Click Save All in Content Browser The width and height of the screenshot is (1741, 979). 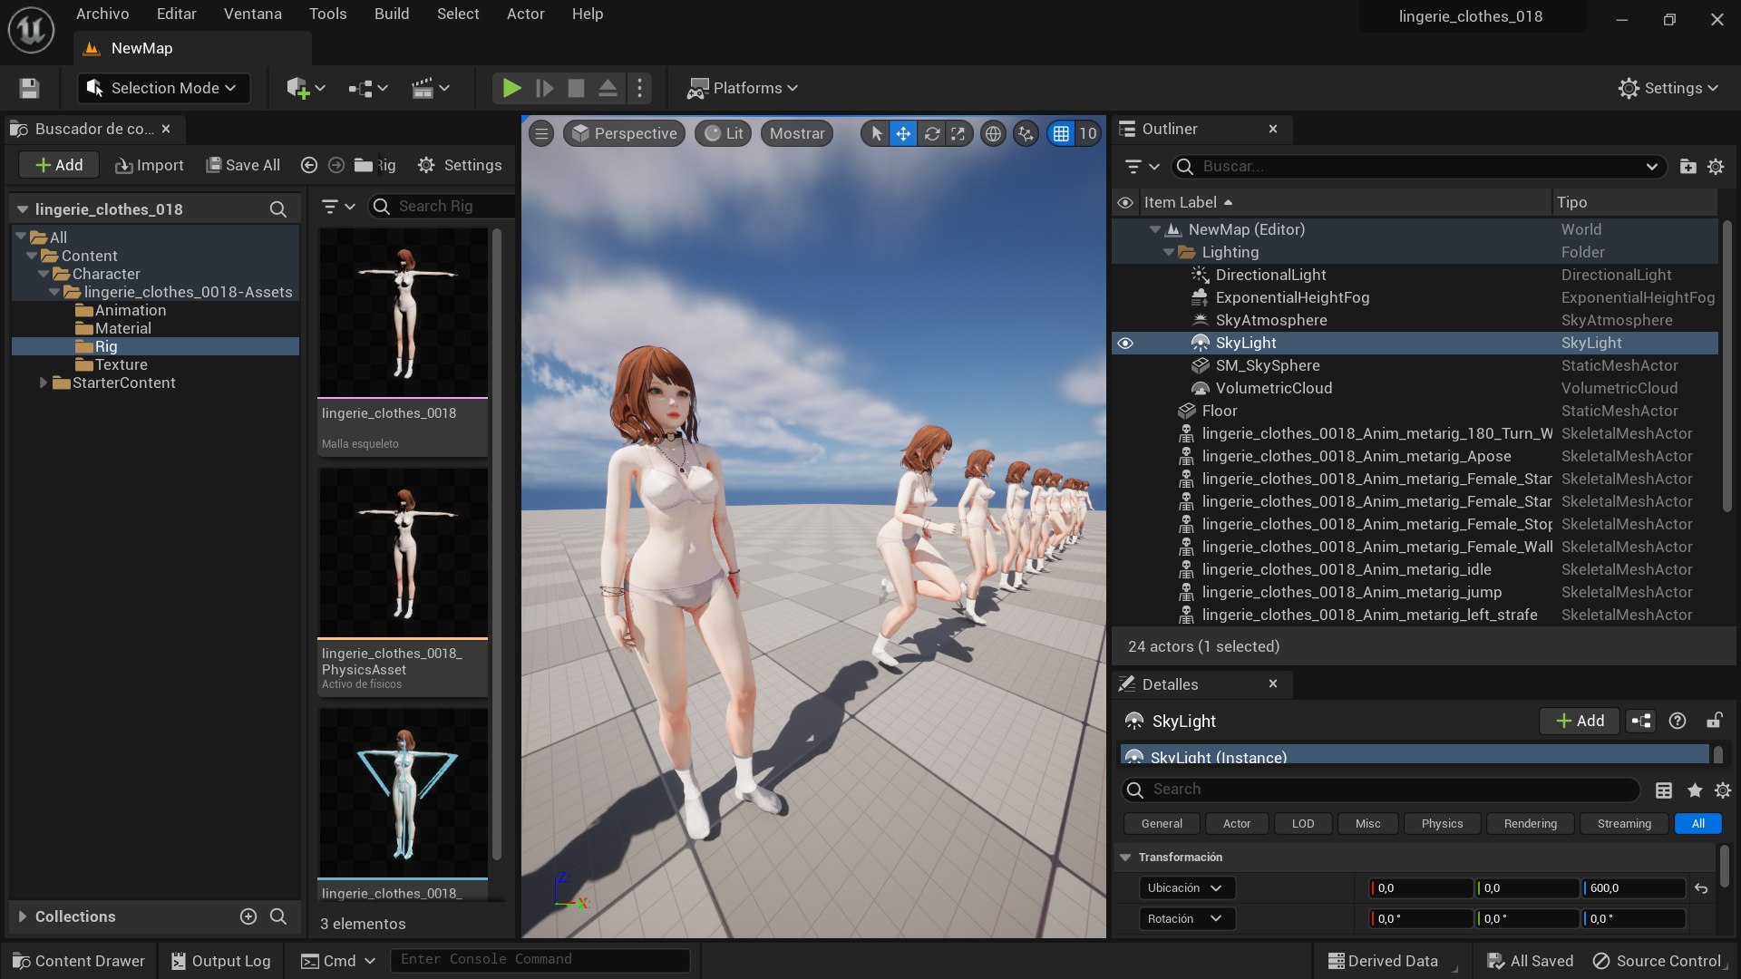coord(243,165)
